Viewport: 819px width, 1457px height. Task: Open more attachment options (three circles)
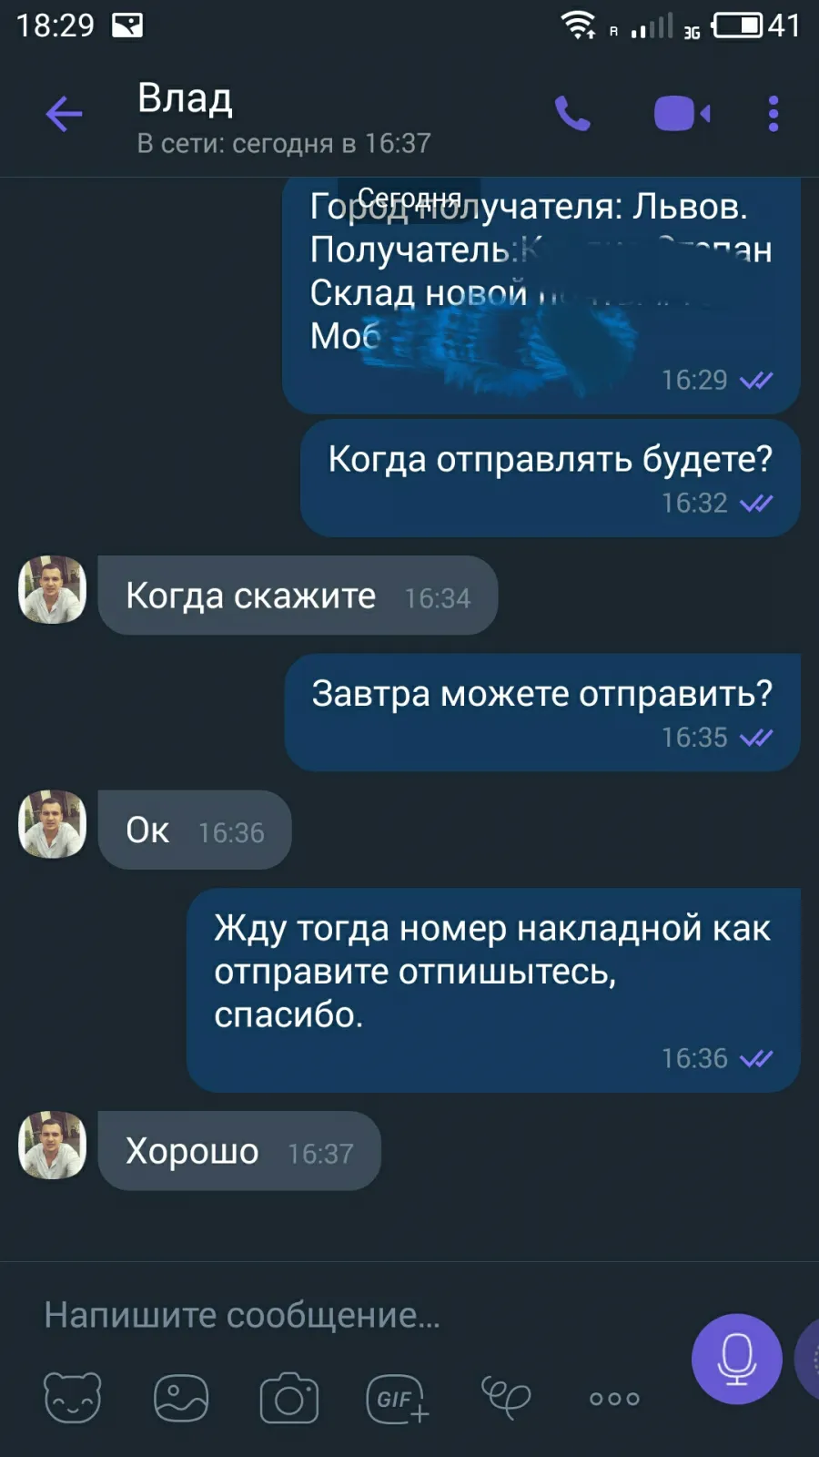coord(614,1399)
